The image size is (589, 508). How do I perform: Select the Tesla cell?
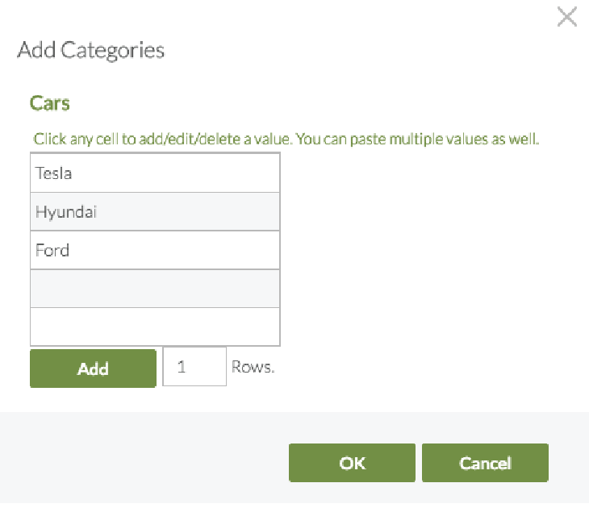point(155,173)
